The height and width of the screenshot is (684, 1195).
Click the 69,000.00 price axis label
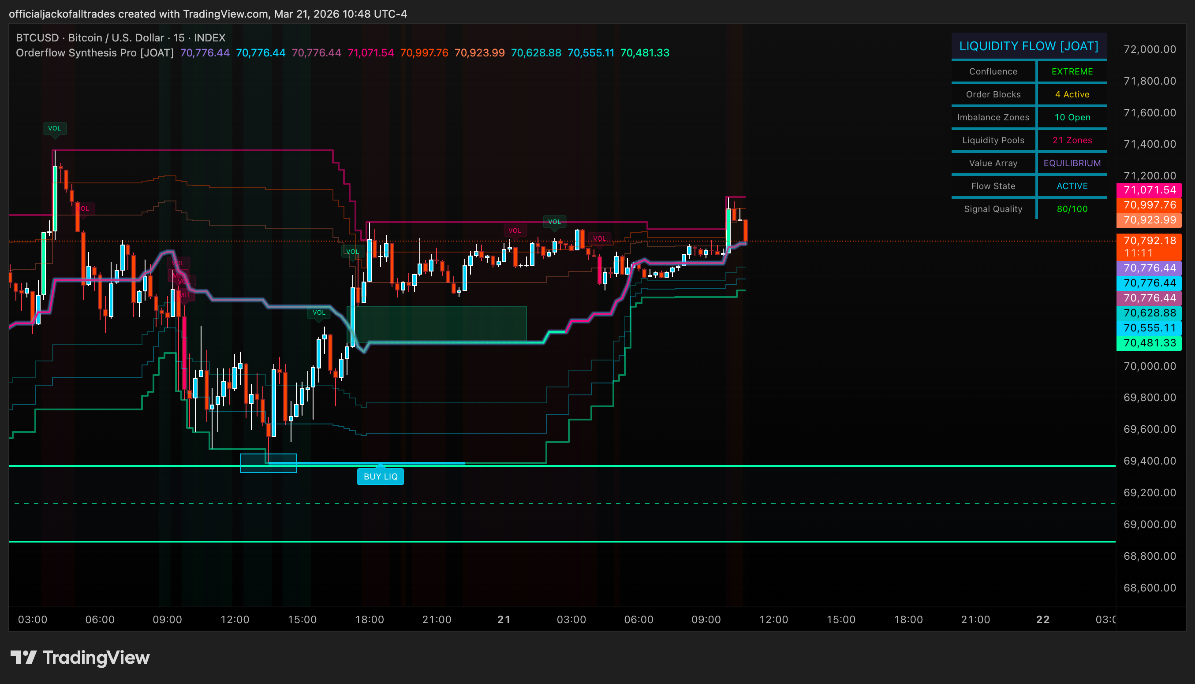[x=1150, y=524]
